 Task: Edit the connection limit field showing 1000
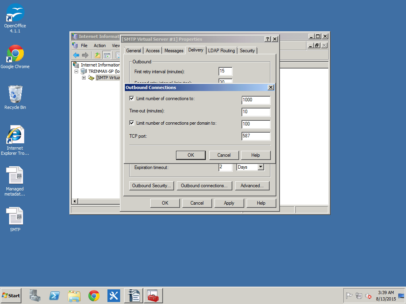click(256, 100)
